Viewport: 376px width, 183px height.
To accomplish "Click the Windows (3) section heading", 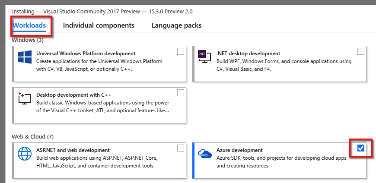I will point(28,40).
